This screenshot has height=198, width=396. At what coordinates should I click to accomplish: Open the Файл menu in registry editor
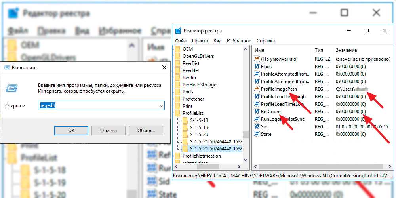click(x=181, y=41)
